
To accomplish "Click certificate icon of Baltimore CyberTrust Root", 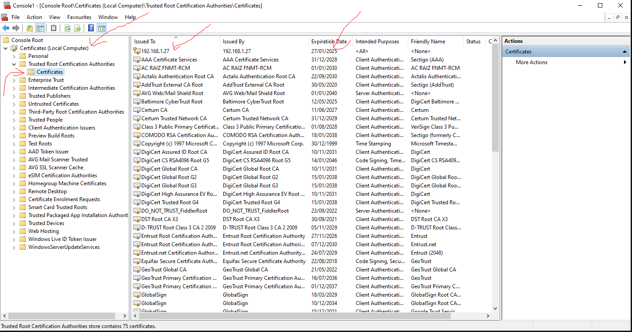I will (137, 102).
